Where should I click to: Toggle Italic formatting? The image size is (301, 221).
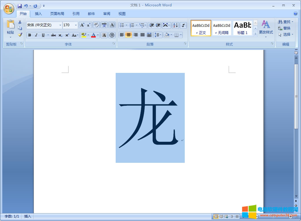[x=36, y=35]
